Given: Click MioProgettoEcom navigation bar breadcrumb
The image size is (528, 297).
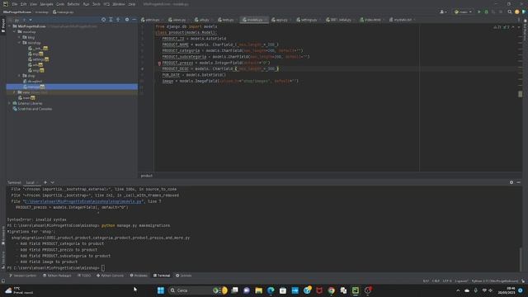Looking at the screenshot, I should [x=17, y=12].
